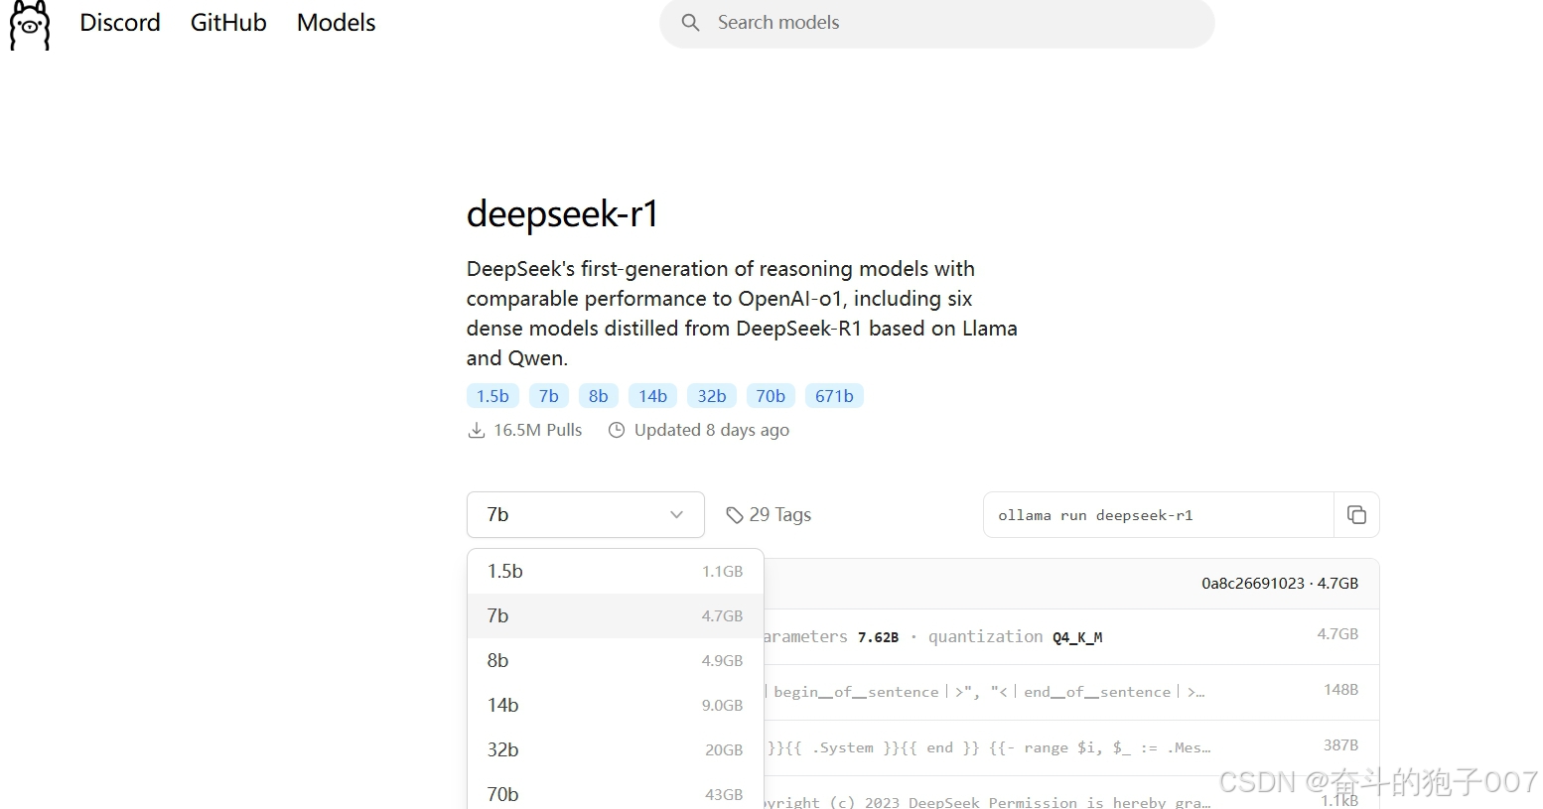
Task: Select the 671b size tag badge
Action: click(834, 396)
